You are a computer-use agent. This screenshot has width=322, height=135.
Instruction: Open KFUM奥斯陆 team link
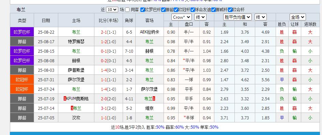click(77, 99)
